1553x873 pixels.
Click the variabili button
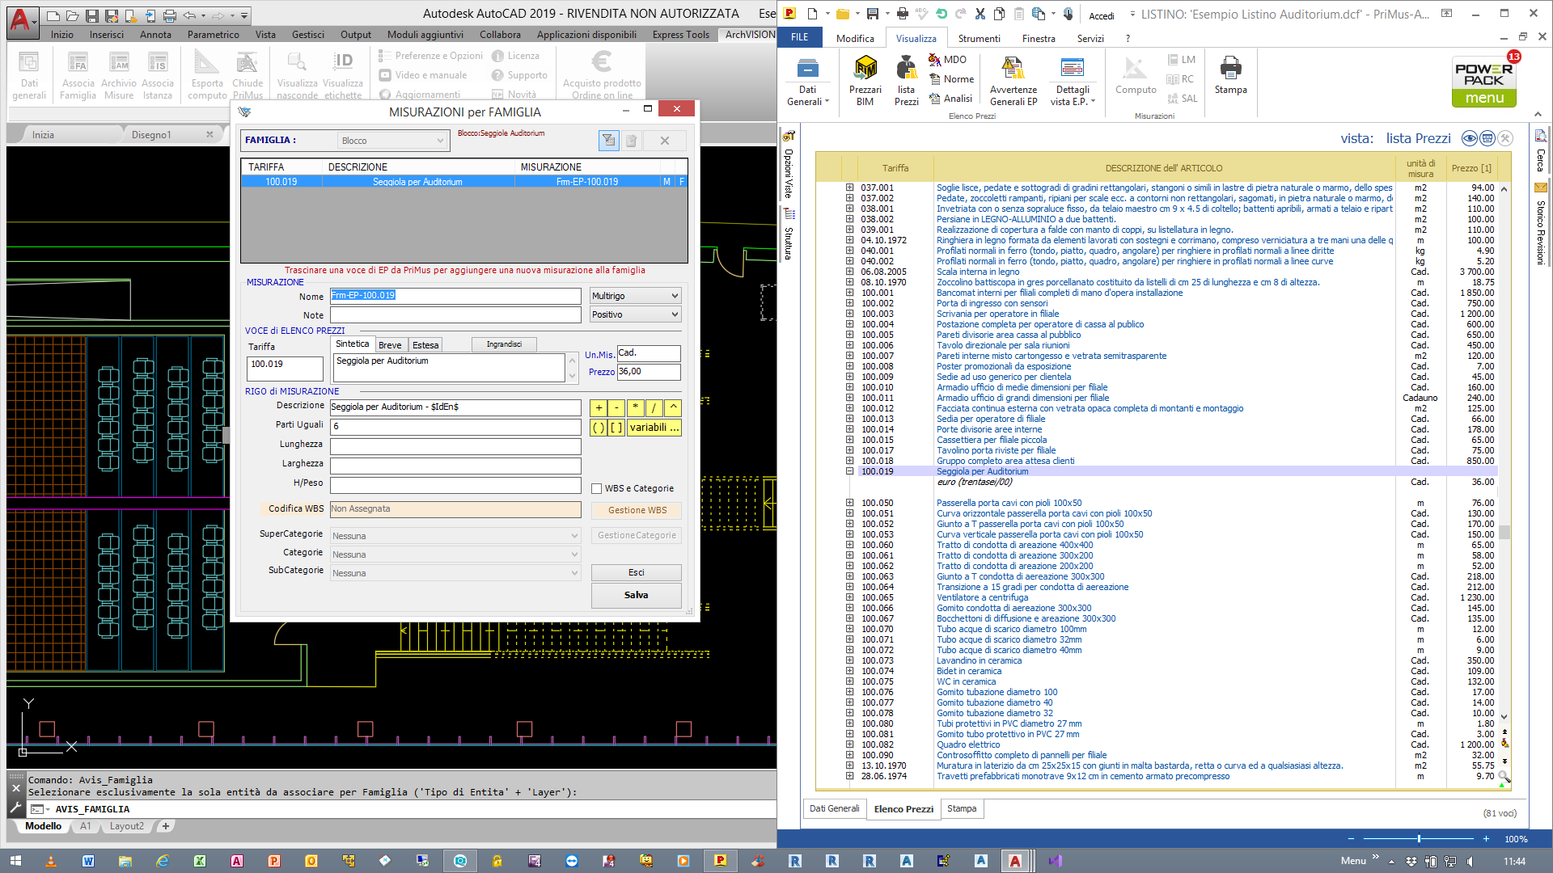[654, 428]
